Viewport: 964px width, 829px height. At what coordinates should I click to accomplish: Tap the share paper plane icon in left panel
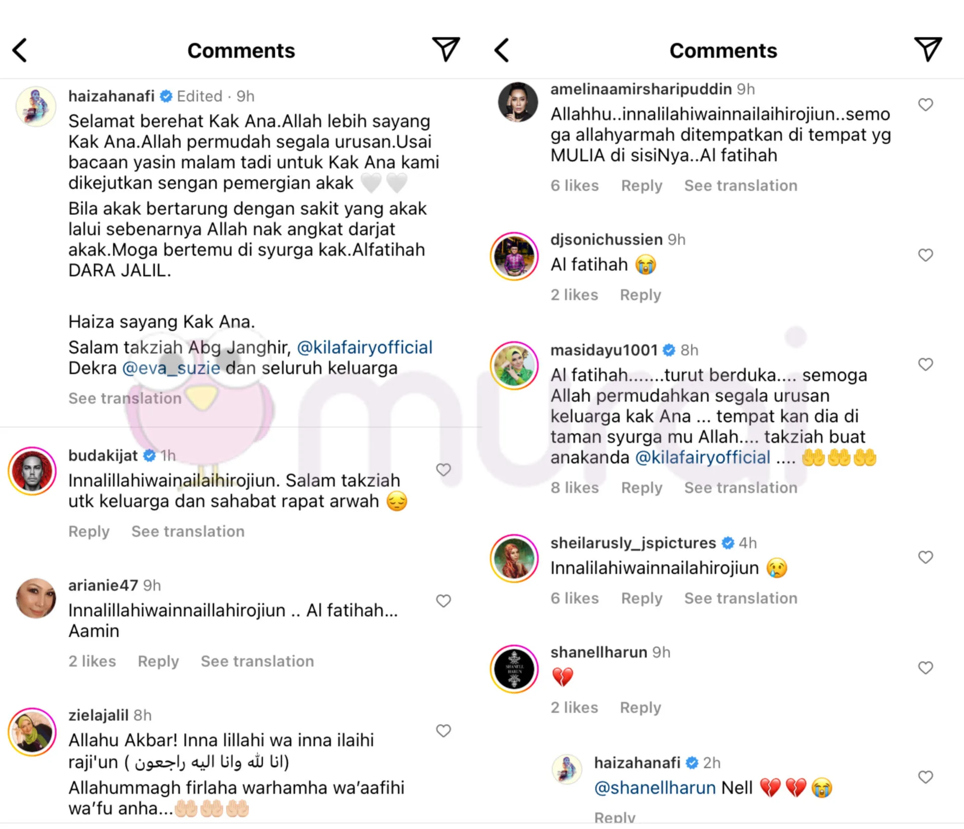(x=446, y=49)
